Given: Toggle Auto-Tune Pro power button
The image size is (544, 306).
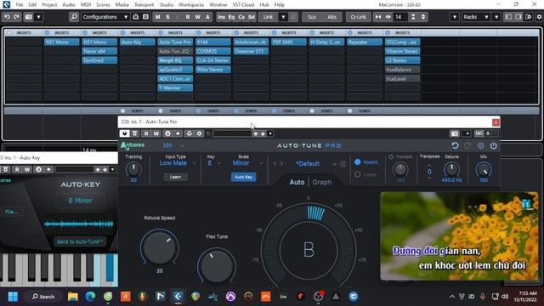Looking at the screenshot, I should pos(493,145).
